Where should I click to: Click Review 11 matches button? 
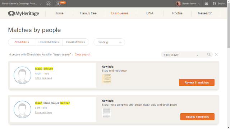point(197,82)
